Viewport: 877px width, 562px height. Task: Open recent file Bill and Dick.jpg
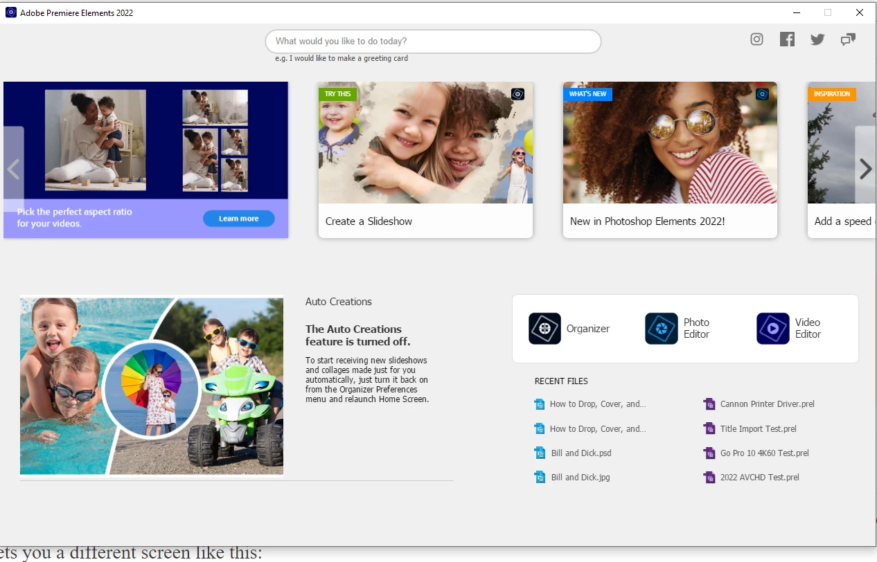coord(581,478)
